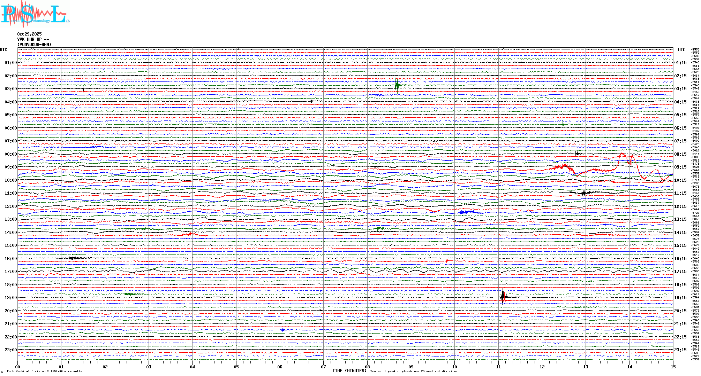Click the black wave packet on 11:00 trace
Screen dimensions: 701x376
[584, 193]
